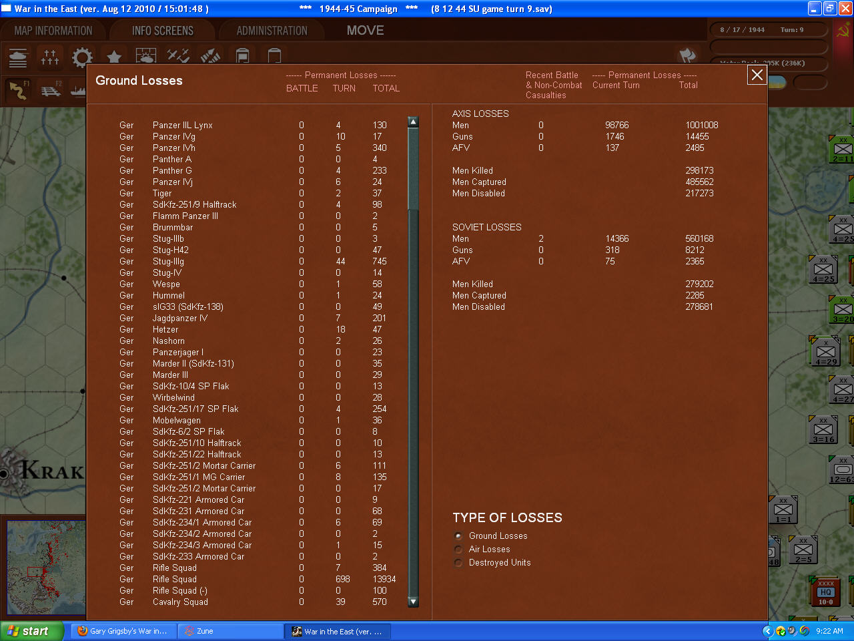The image size is (854, 641).
Task: Click the 3=16 unit counter on map
Action: coord(824,431)
